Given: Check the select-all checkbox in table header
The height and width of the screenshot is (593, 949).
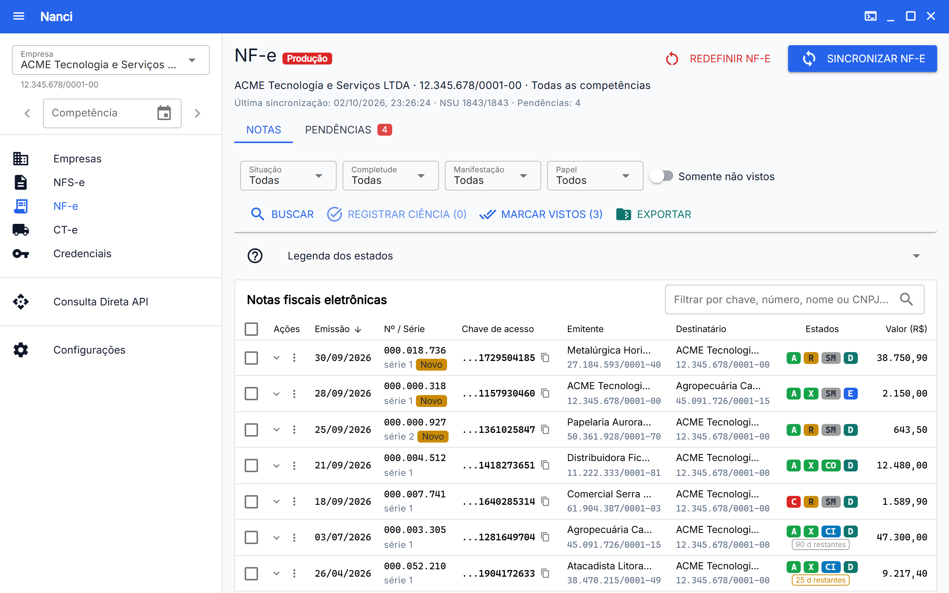Looking at the screenshot, I should click(x=251, y=329).
